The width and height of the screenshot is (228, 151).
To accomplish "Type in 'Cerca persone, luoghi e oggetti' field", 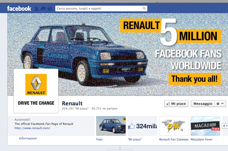I will (98, 8).
